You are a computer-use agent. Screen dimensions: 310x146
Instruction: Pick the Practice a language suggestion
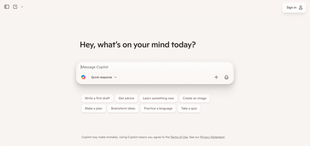[x=158, y=109]
